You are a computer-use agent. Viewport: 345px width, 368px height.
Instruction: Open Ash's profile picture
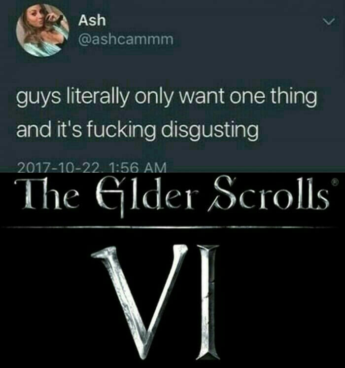(42, 30)
